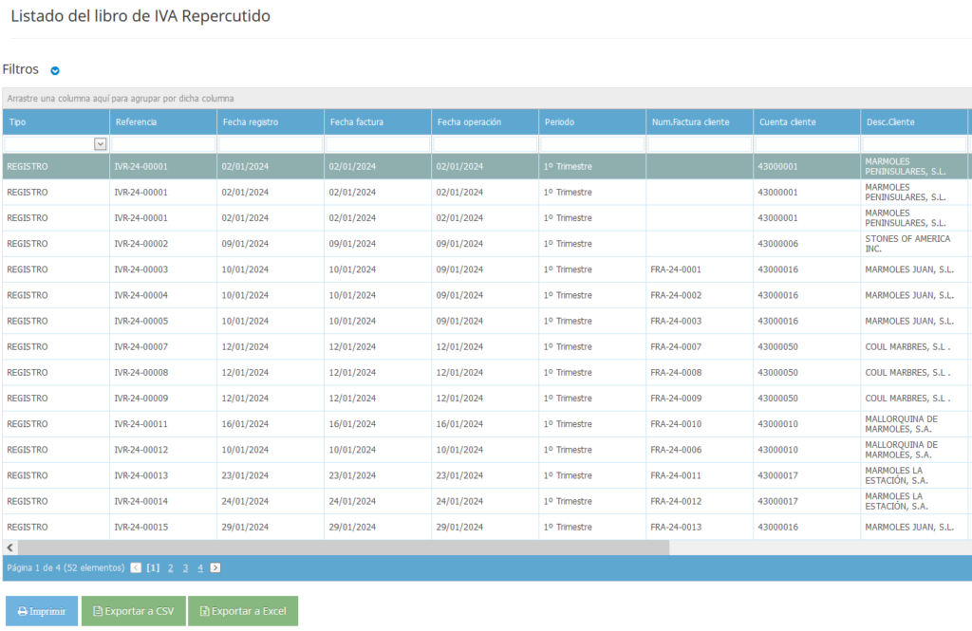Click the horizontal scrollbar left arrow

pos(9,547)
